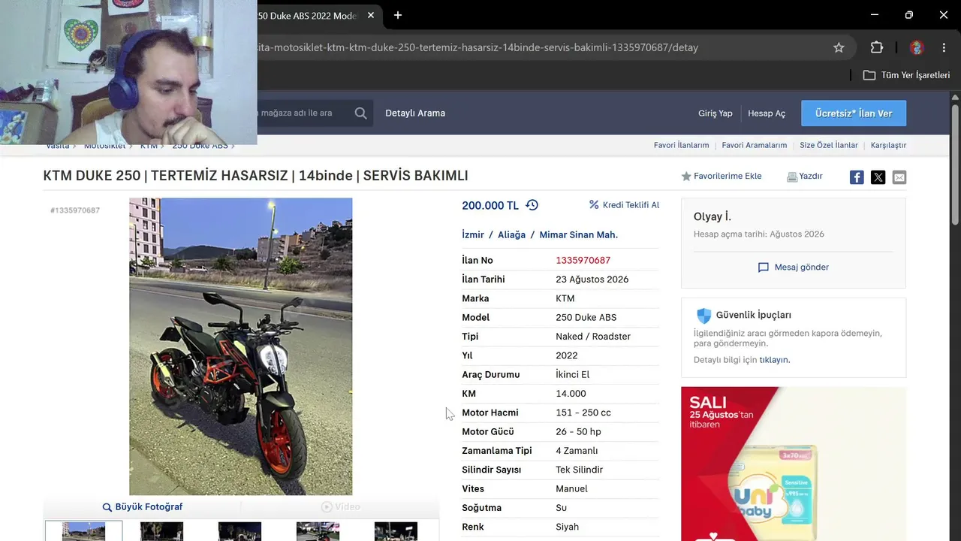961x541 pixels.
Task: Click the Naked / Roadster type value
Action: pyautogui.click(x=593, y=337)
